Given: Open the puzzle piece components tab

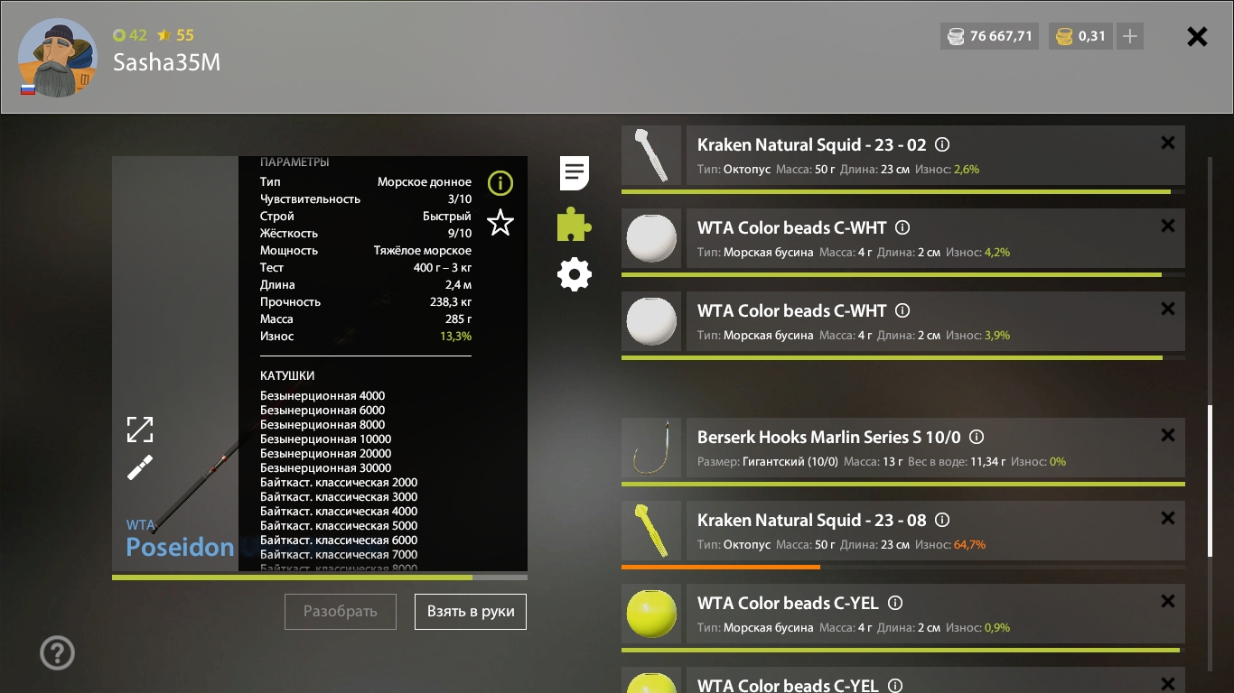Looking at the screenshot, I should pyautogui.click(x=575, y=224).
